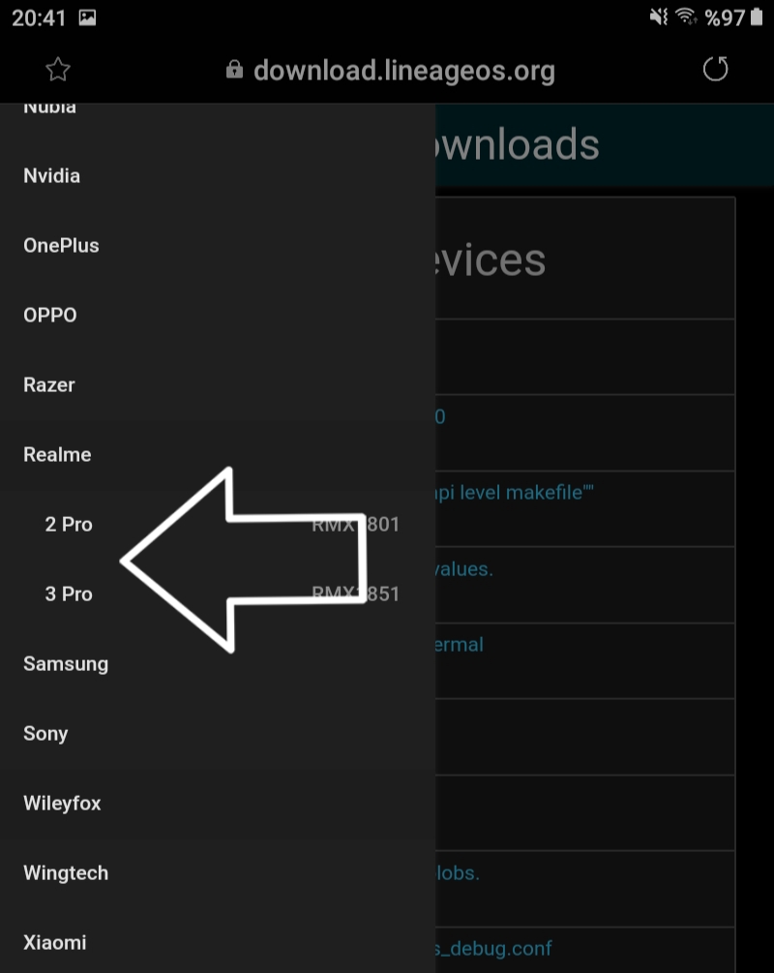The image size is (774, 973).
Task: Reload the page with refresh icon
Action: coord(715,69)
